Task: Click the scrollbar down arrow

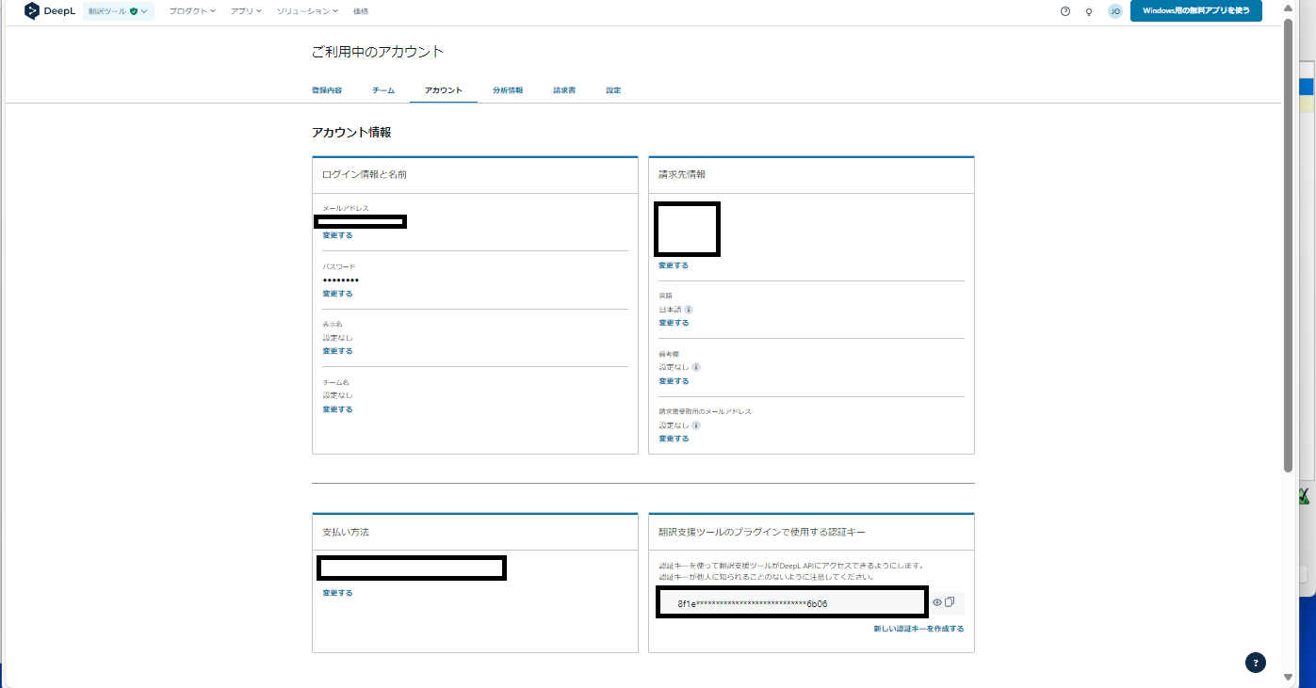Action: (1289, 676)
